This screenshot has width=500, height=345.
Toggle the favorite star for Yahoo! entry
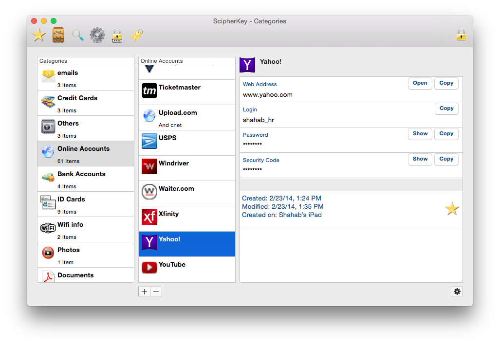(x=452, y=209)
